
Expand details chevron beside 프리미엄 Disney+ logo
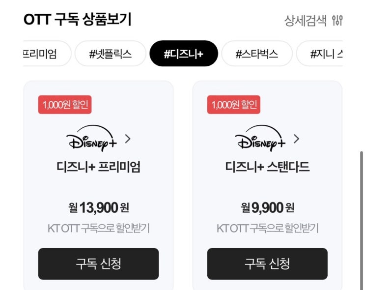pyautogui.click(x=128, y=139)
